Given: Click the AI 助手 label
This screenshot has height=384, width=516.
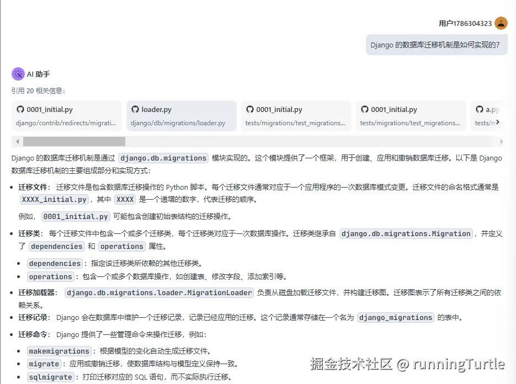Looking at the screenshot, I should (38, 74).
